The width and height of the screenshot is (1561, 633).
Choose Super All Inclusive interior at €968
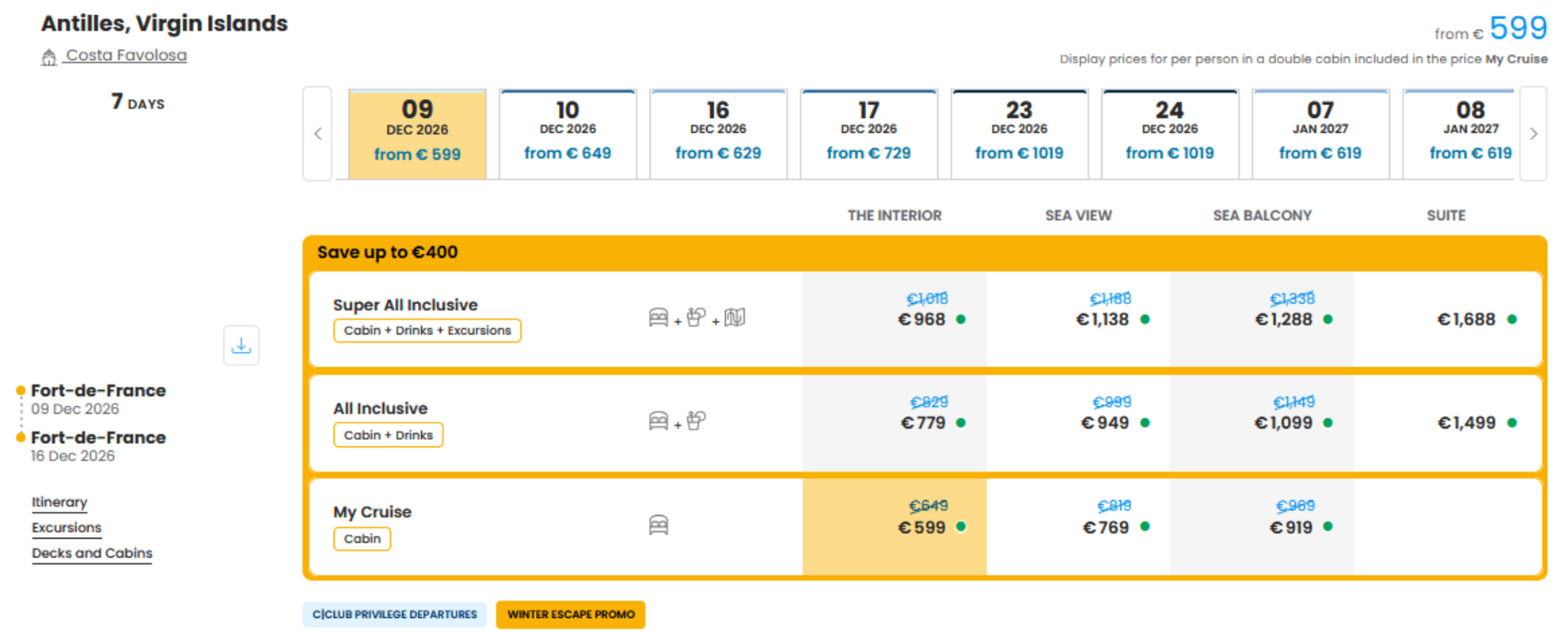point(894,319)
